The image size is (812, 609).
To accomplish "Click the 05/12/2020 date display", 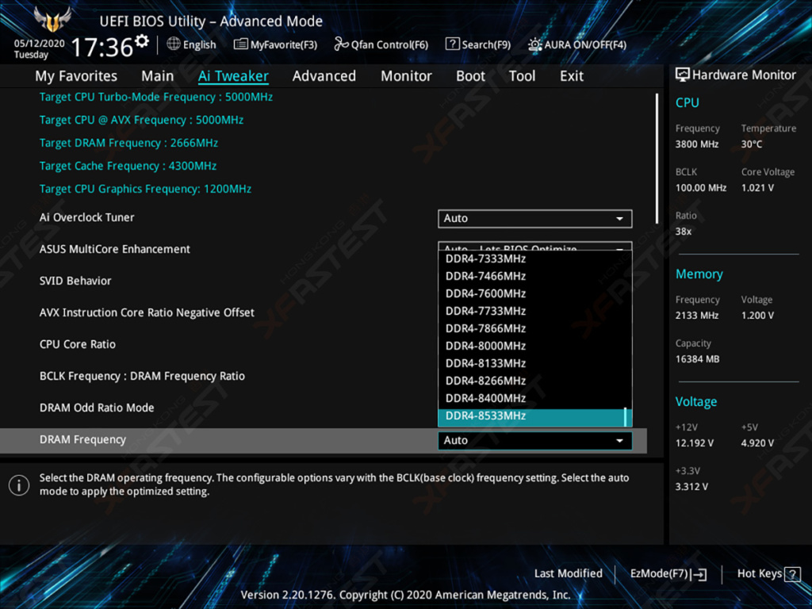I will (39, 44).
